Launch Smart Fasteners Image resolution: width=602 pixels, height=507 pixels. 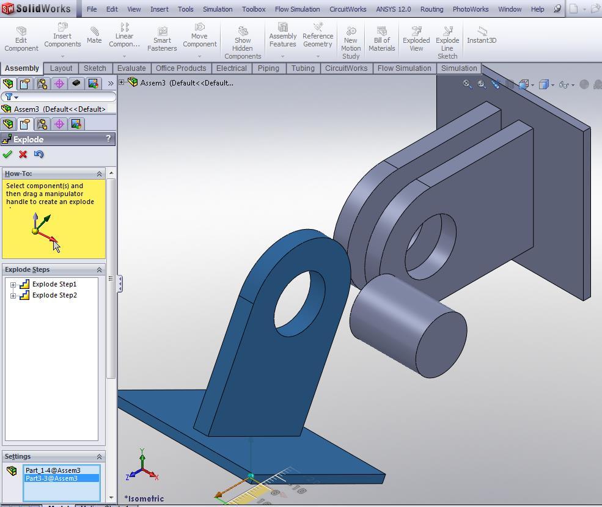click(162, 38)
